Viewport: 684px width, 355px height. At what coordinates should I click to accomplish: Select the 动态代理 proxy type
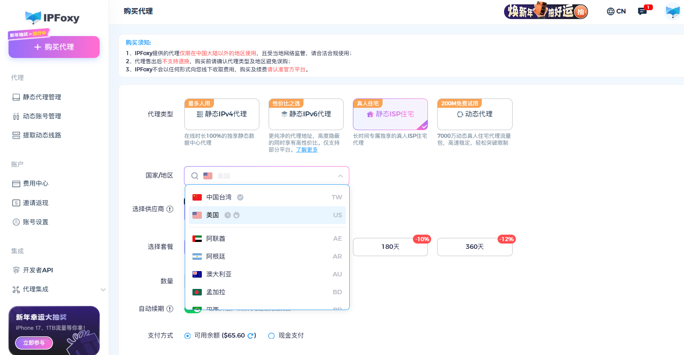click(x=475, y=114)
